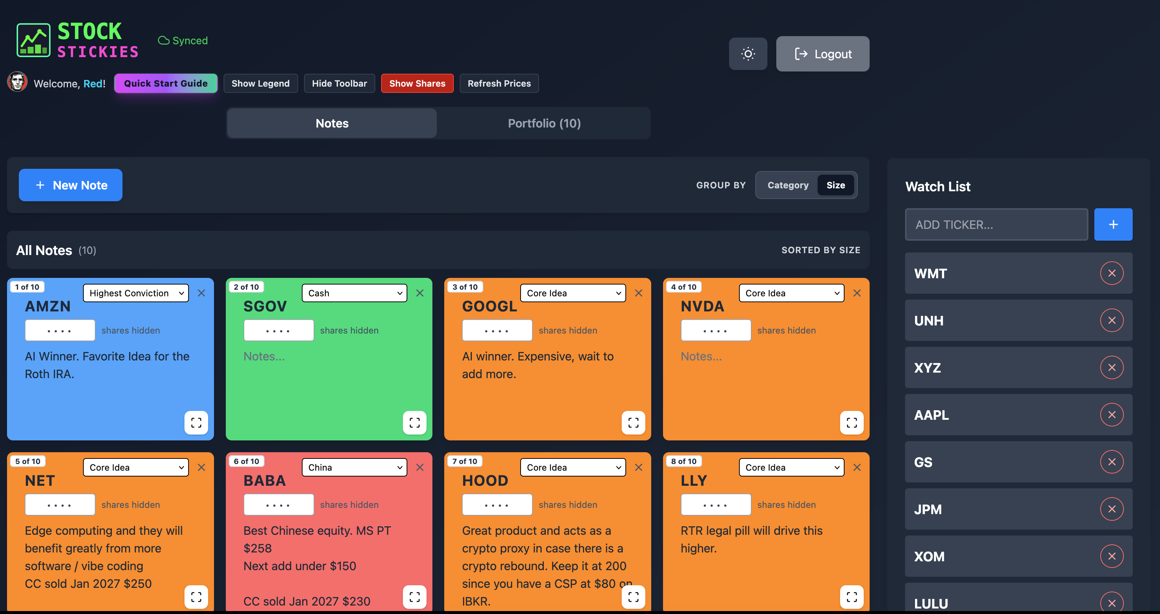Screen dimensions: 1160x614
Task: Toggle the light/dark theme sun icon
Action: pos(748,53)
